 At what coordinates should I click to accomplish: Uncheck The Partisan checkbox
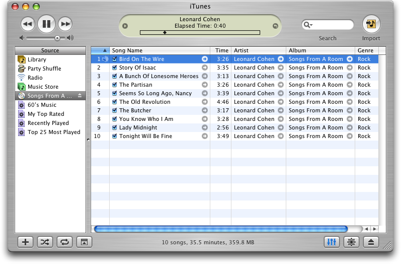click(115, 85)
